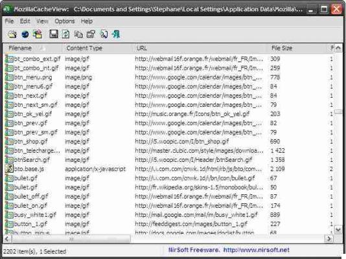This screenshot has height=259, width=346.
Task: Click the Refresh toolbar icon
Action: (x=65, y=34)
